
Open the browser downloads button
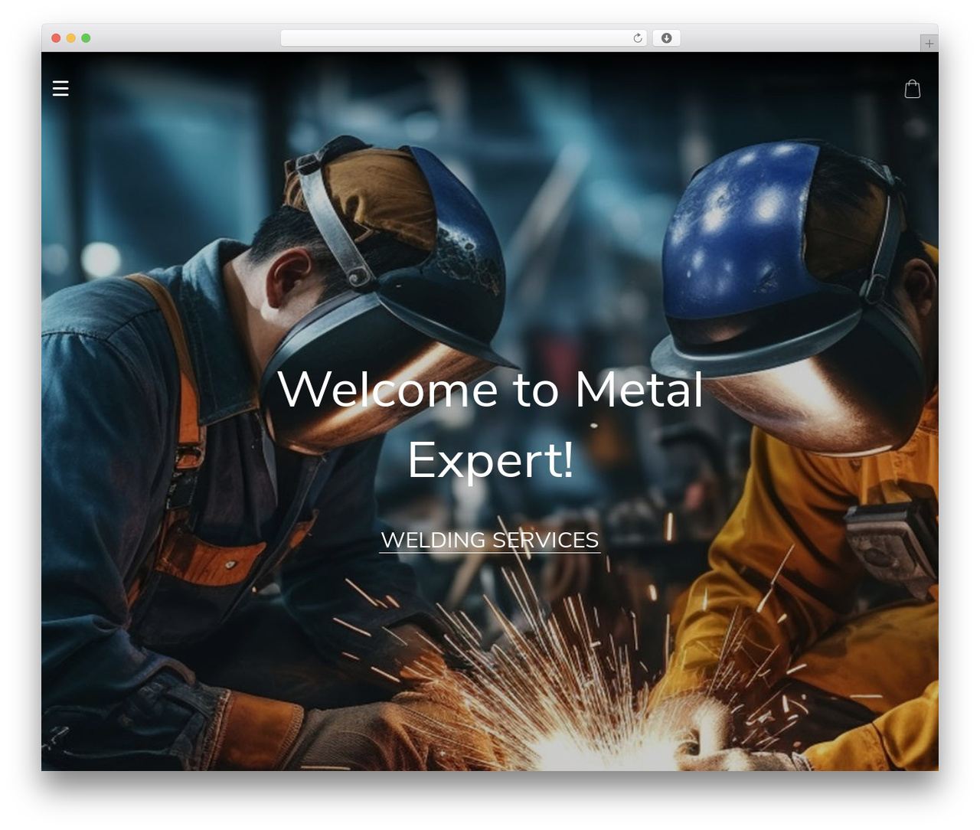click(666, 38)
